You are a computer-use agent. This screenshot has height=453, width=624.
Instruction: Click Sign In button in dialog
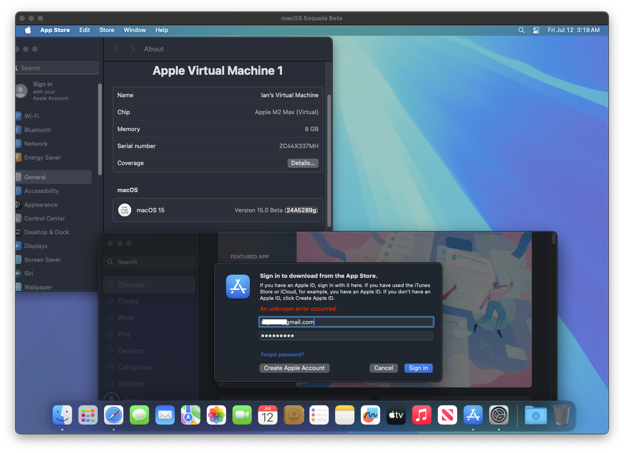[x=418, y=368]
